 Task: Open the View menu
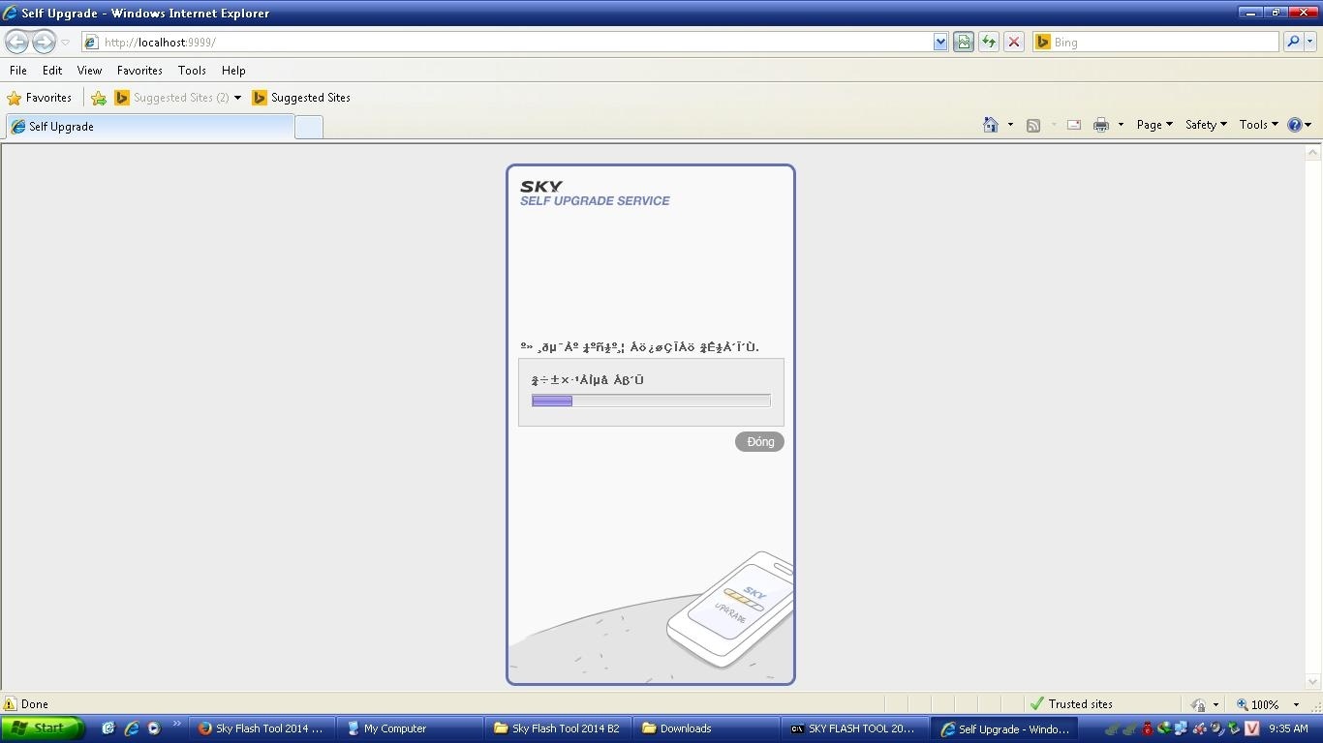click(x=89, y=71)
